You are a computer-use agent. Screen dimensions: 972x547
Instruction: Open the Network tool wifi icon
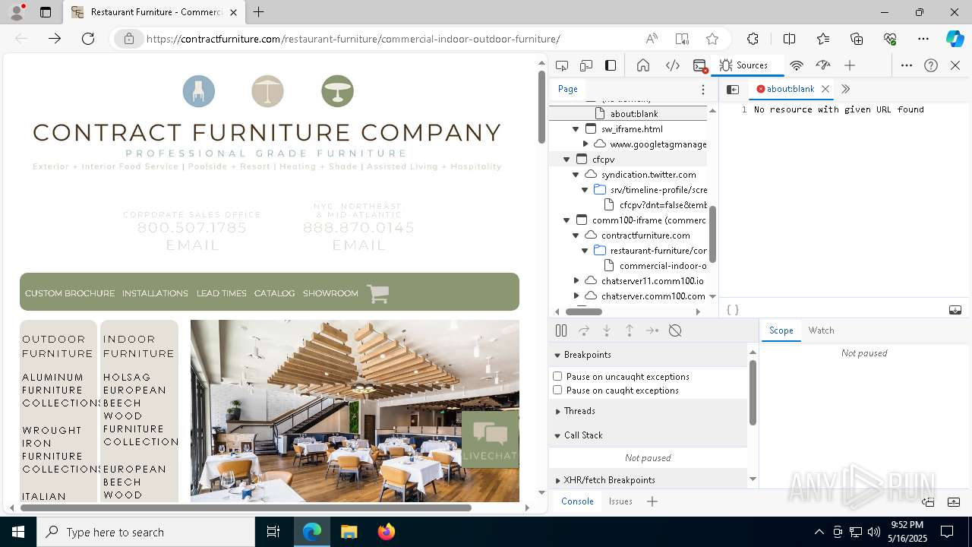pyautogui.click(x=797, y=65)
